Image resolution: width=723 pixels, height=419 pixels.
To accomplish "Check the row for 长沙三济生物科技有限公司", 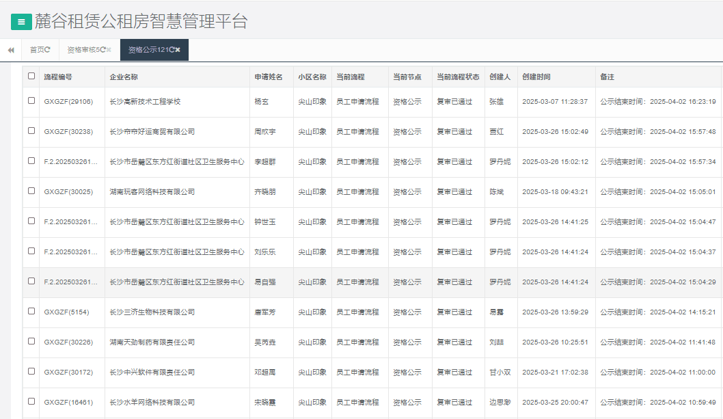I will click(31, 312).
